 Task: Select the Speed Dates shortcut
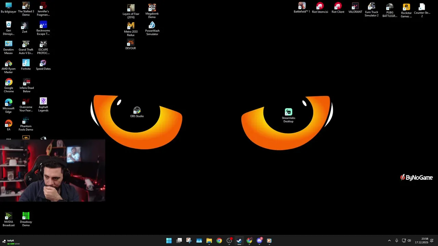(43, 65)
